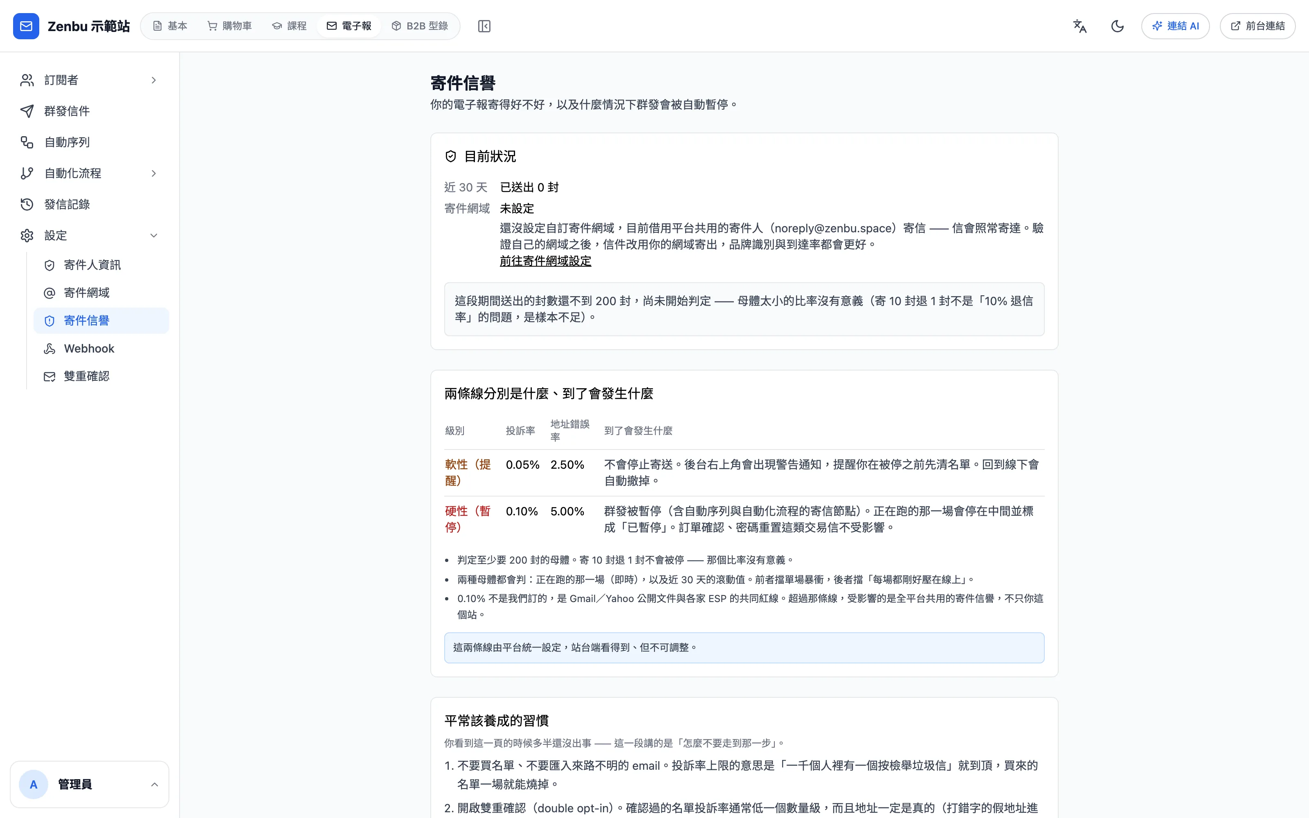Image resolution: width=1309 pixels, height=818 pixels.
Task: Click the 訂閱者 people icon
Action: 27,80
